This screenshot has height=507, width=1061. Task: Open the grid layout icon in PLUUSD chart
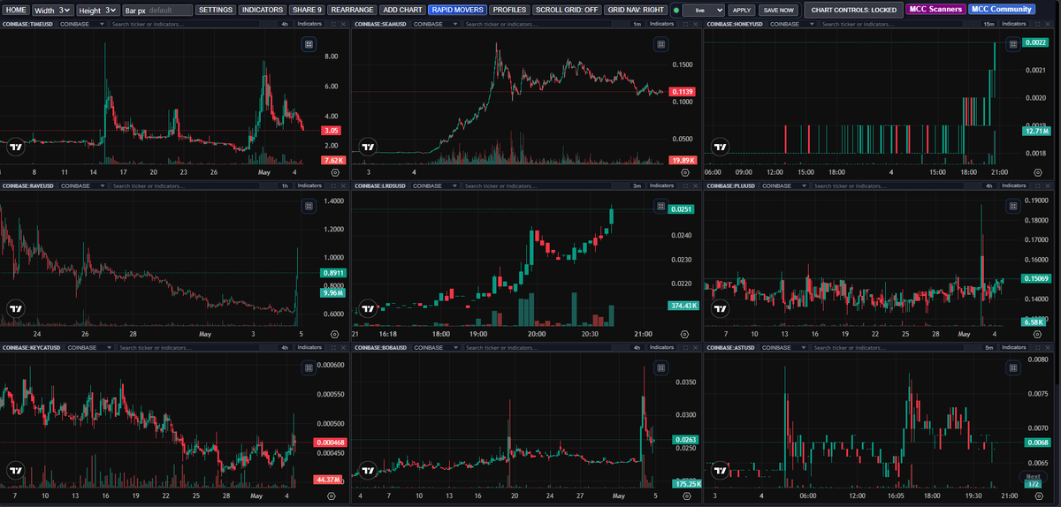tap(1011, 206)
